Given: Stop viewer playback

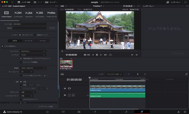Looking at the screenshot, I should point(97,55).
